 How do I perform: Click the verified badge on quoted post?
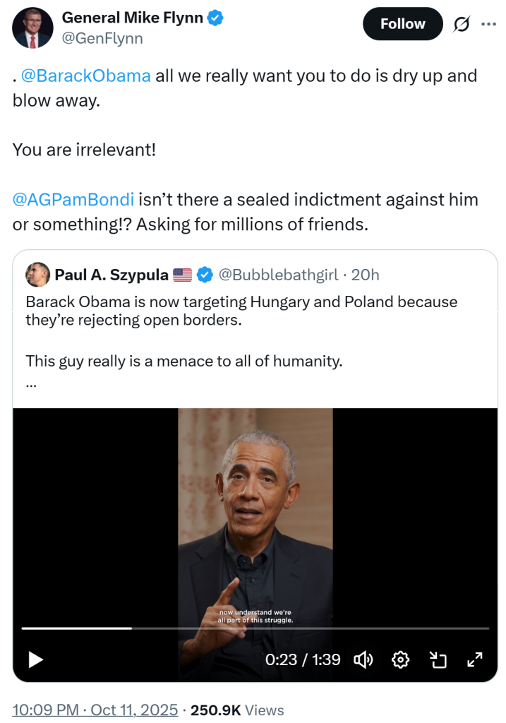[205, 275]
